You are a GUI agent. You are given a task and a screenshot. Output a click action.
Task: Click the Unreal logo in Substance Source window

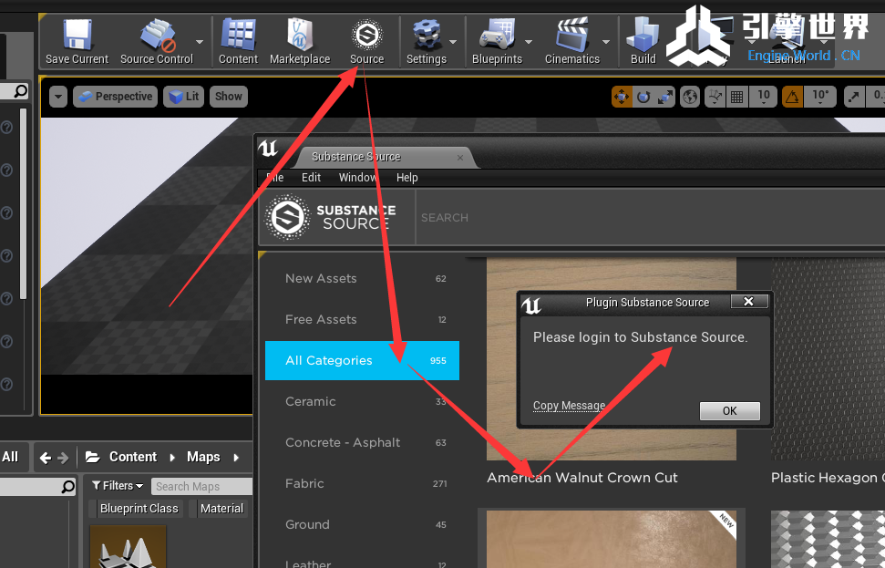pyautogui.click(x=268, y=149)
